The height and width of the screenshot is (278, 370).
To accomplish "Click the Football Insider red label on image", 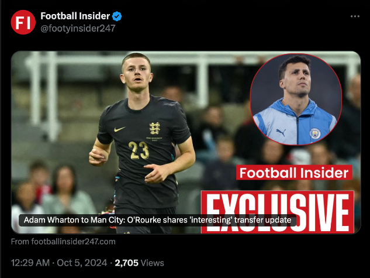I will [x=294, y=173].
